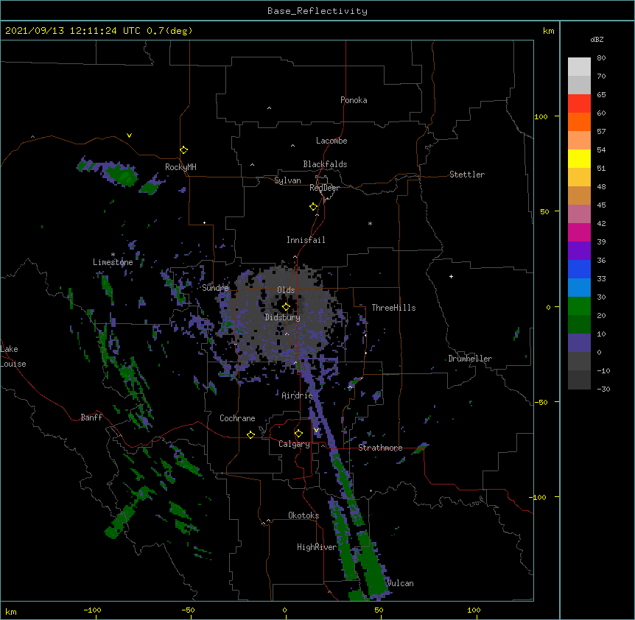Screen dimensions: 635x620
Task: Pick the violet 36–39 dBZ legend swatch
Action: (x=579, y=251)
